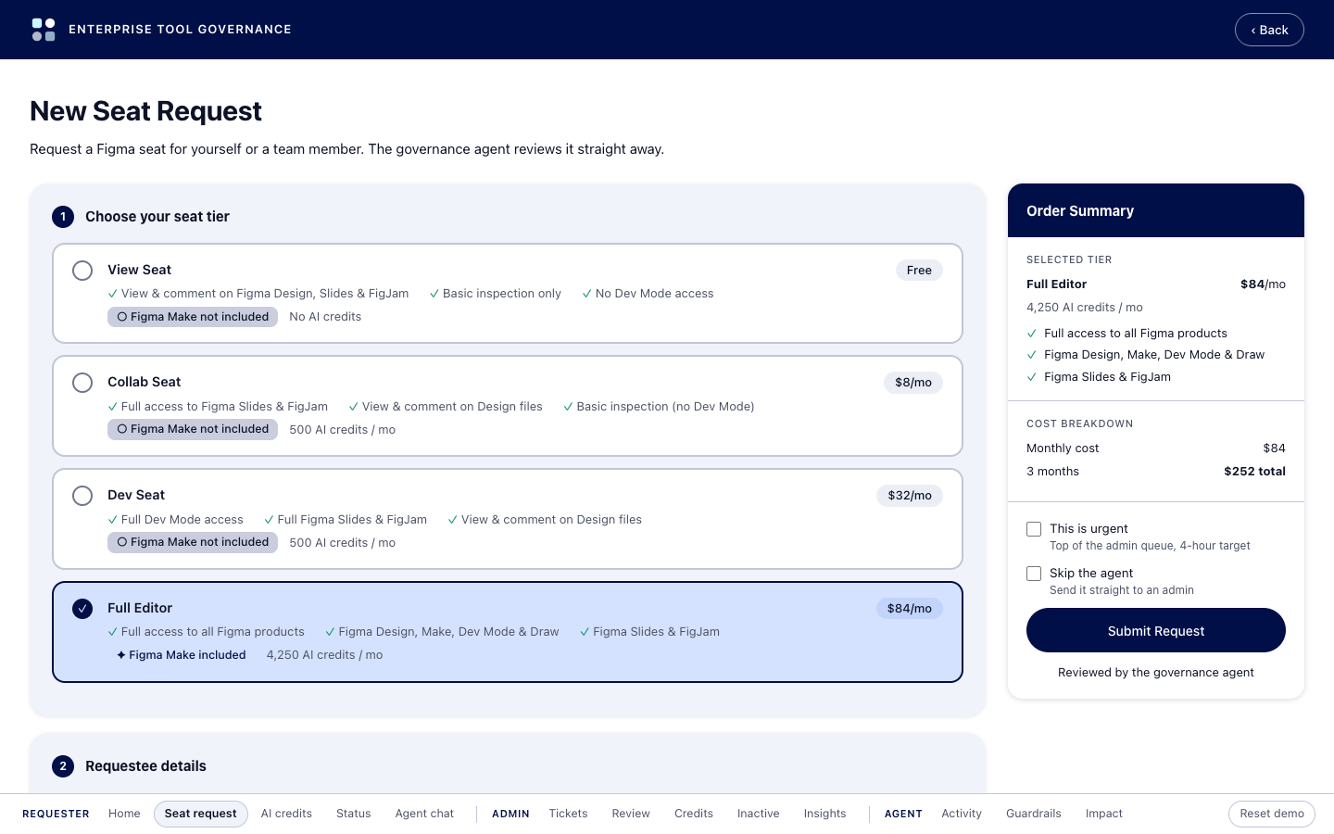Choose the Collab Seat radio option
The height and width of the screenshot is (834, 1334).
pyautogui.click(x=82, y=383)
